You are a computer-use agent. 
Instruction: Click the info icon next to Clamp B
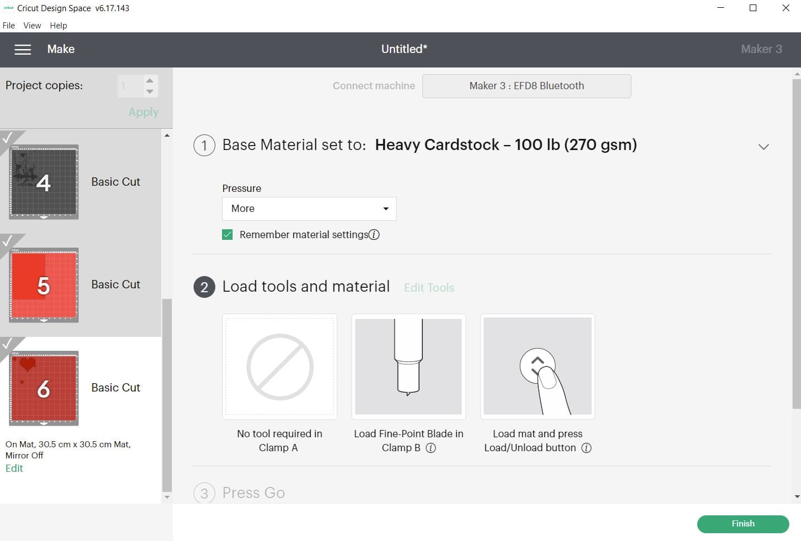pos(431,448)
